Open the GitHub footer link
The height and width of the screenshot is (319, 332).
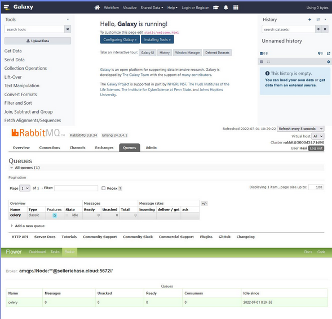224,237
